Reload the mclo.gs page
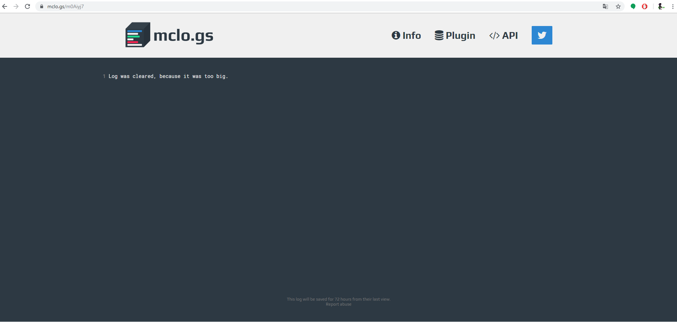The height and width of the screenshot is (322, 677). (x=27, y=6)
